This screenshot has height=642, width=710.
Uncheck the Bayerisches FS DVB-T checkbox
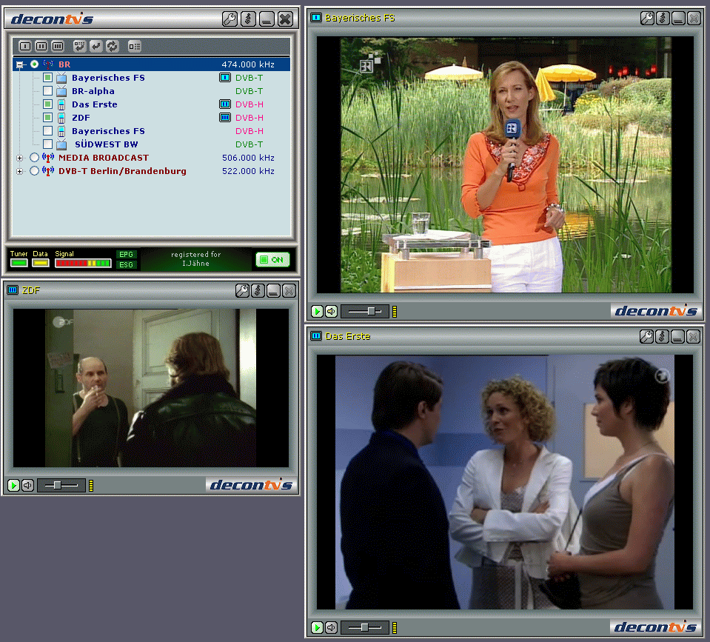coord(47,78)
